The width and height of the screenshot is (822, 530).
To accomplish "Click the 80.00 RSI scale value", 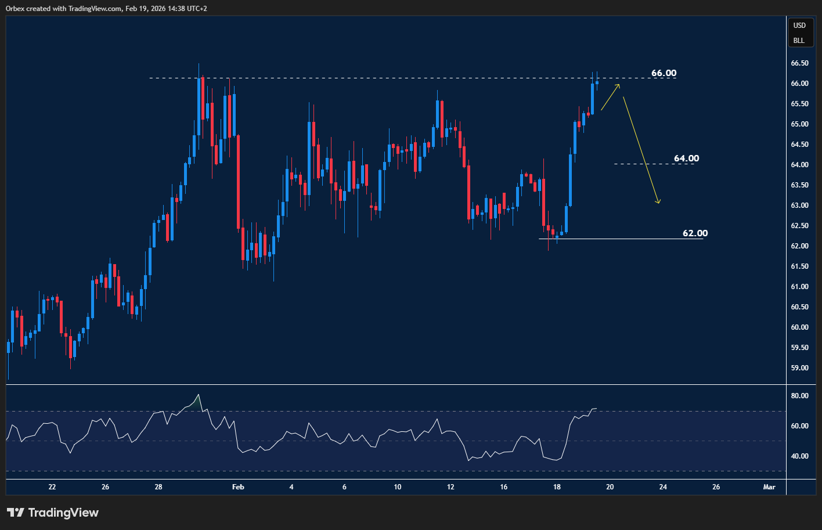I will pos(799,396).
